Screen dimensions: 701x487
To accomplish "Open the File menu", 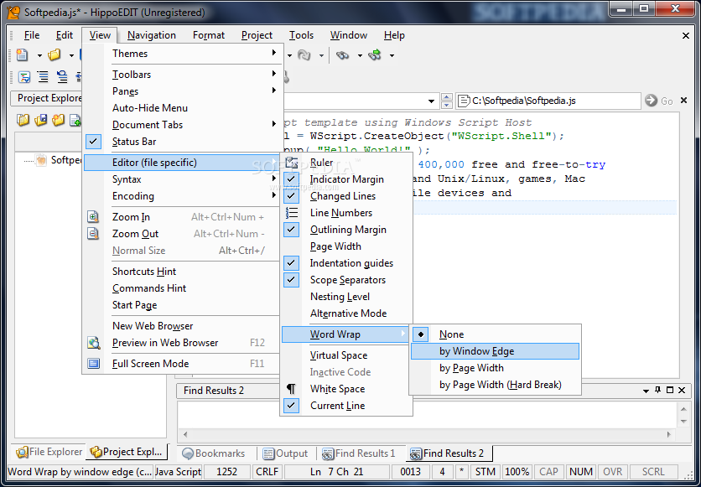I will coord(32,35).
